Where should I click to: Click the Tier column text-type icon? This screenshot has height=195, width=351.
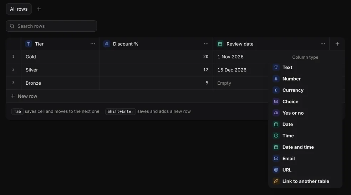pyautogui.click(x=29, y=44)
